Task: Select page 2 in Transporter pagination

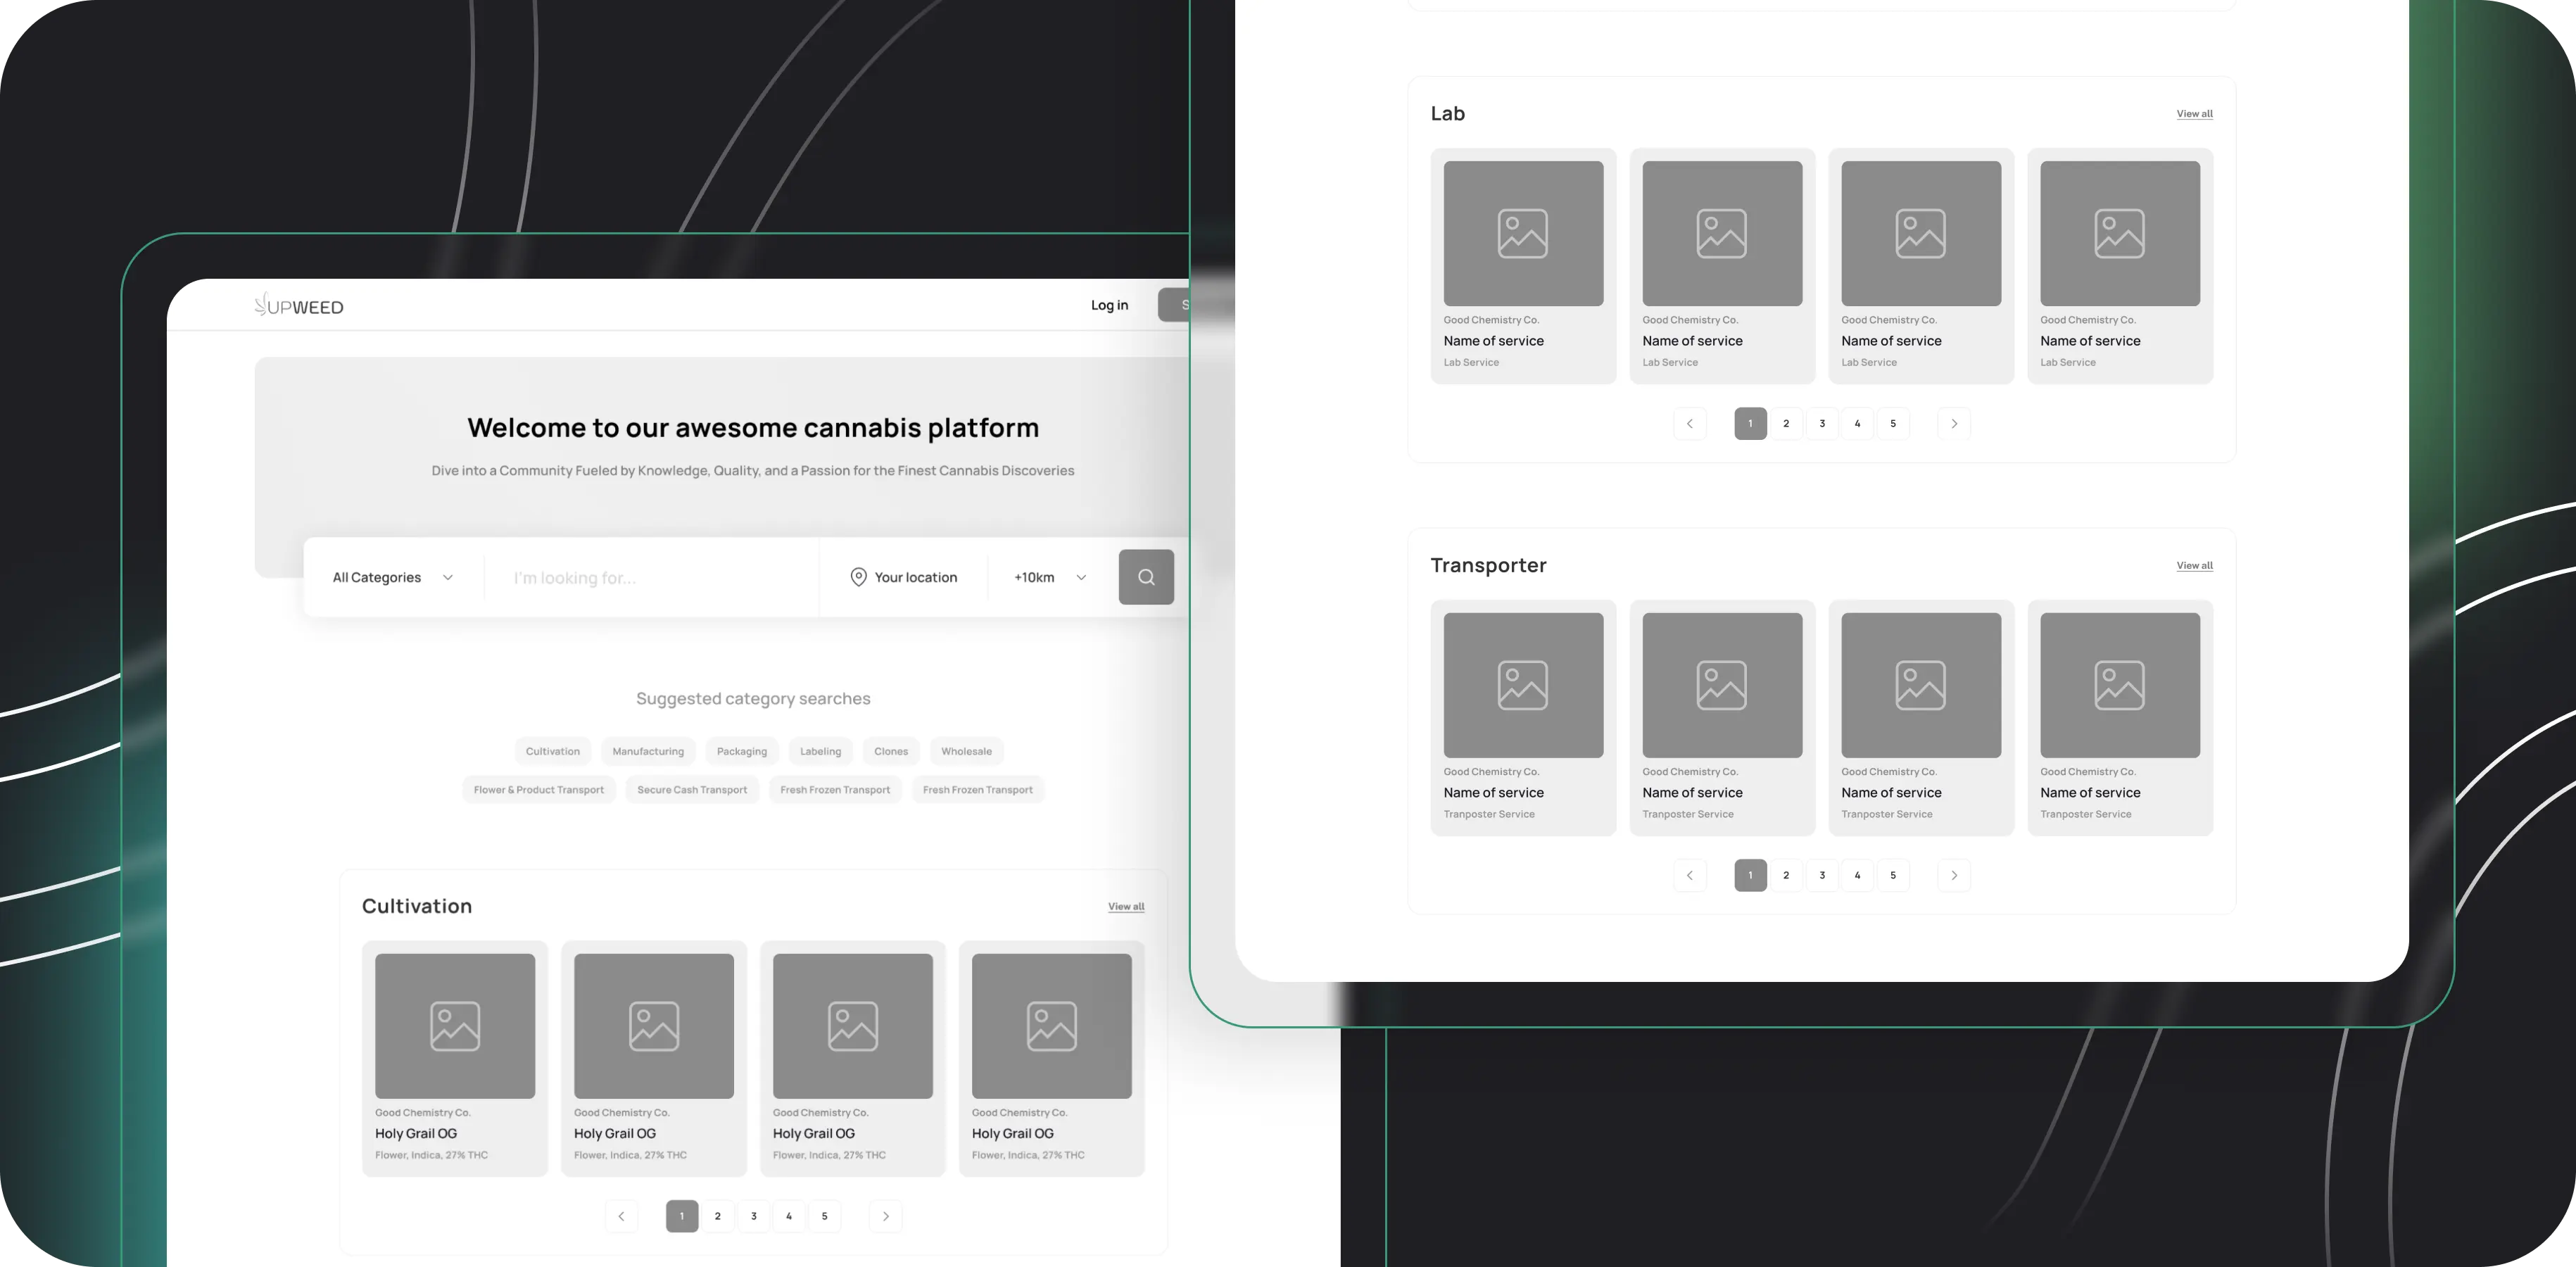Action: click(x=1786, y=875)
